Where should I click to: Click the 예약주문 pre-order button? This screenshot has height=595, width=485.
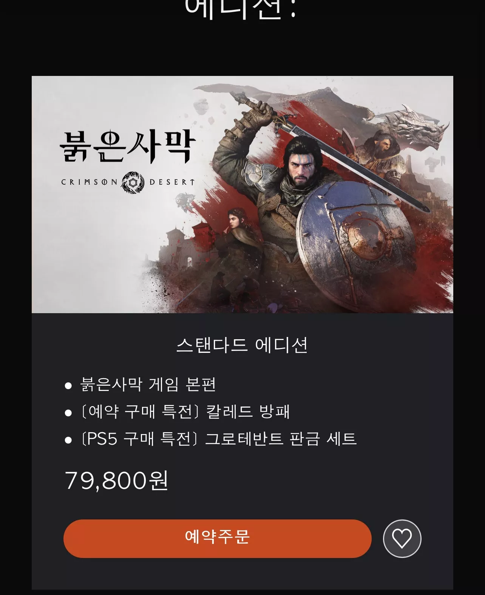pos(217,538)
